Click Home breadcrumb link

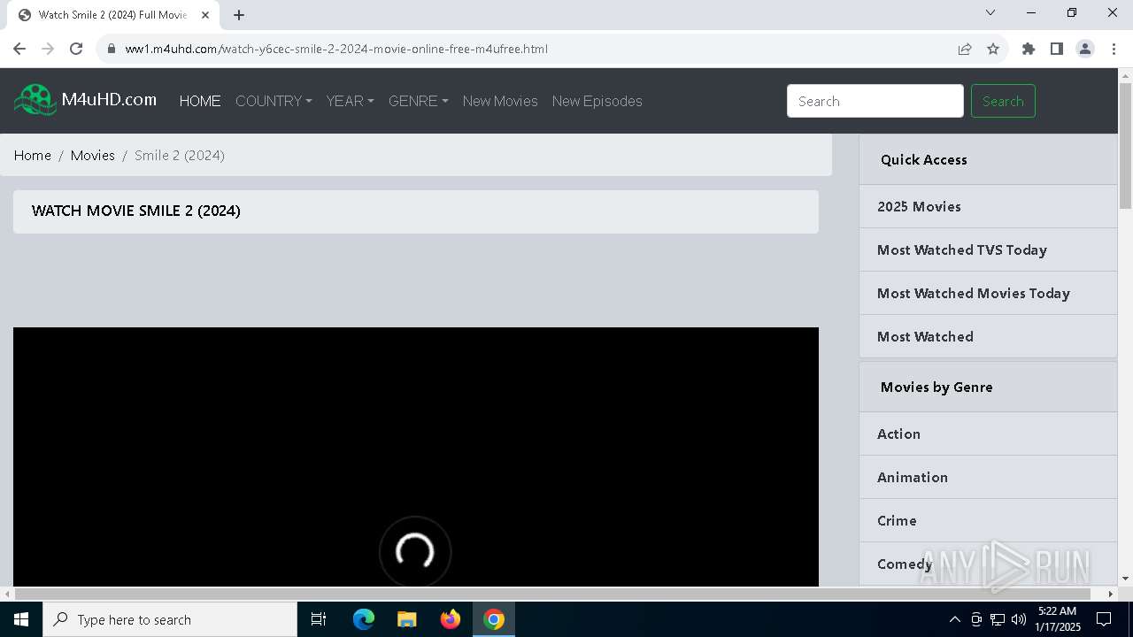tap(33, 155)
